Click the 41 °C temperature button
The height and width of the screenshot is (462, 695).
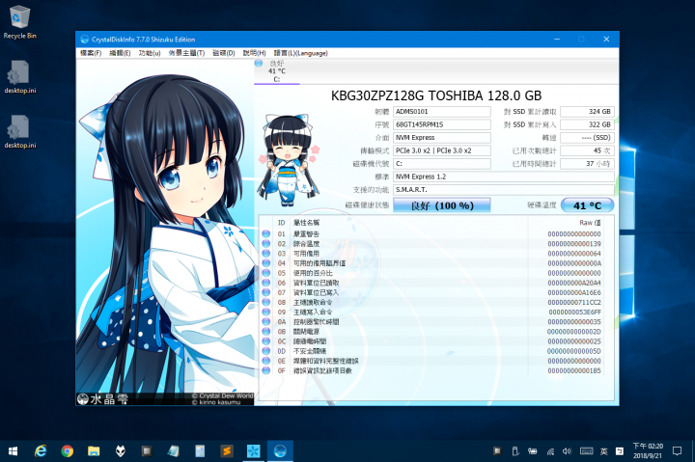pos(587,205)
